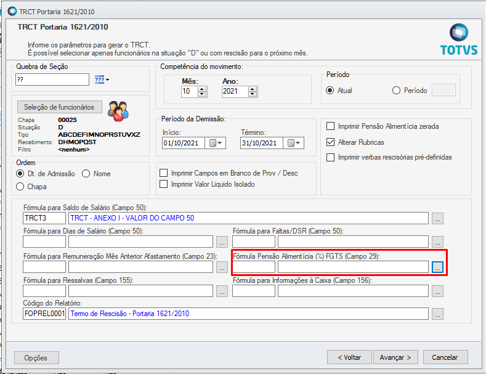Decrease the Ano value with down arrow
Screen dimensions: 486x374
click(x=253, y=94)
